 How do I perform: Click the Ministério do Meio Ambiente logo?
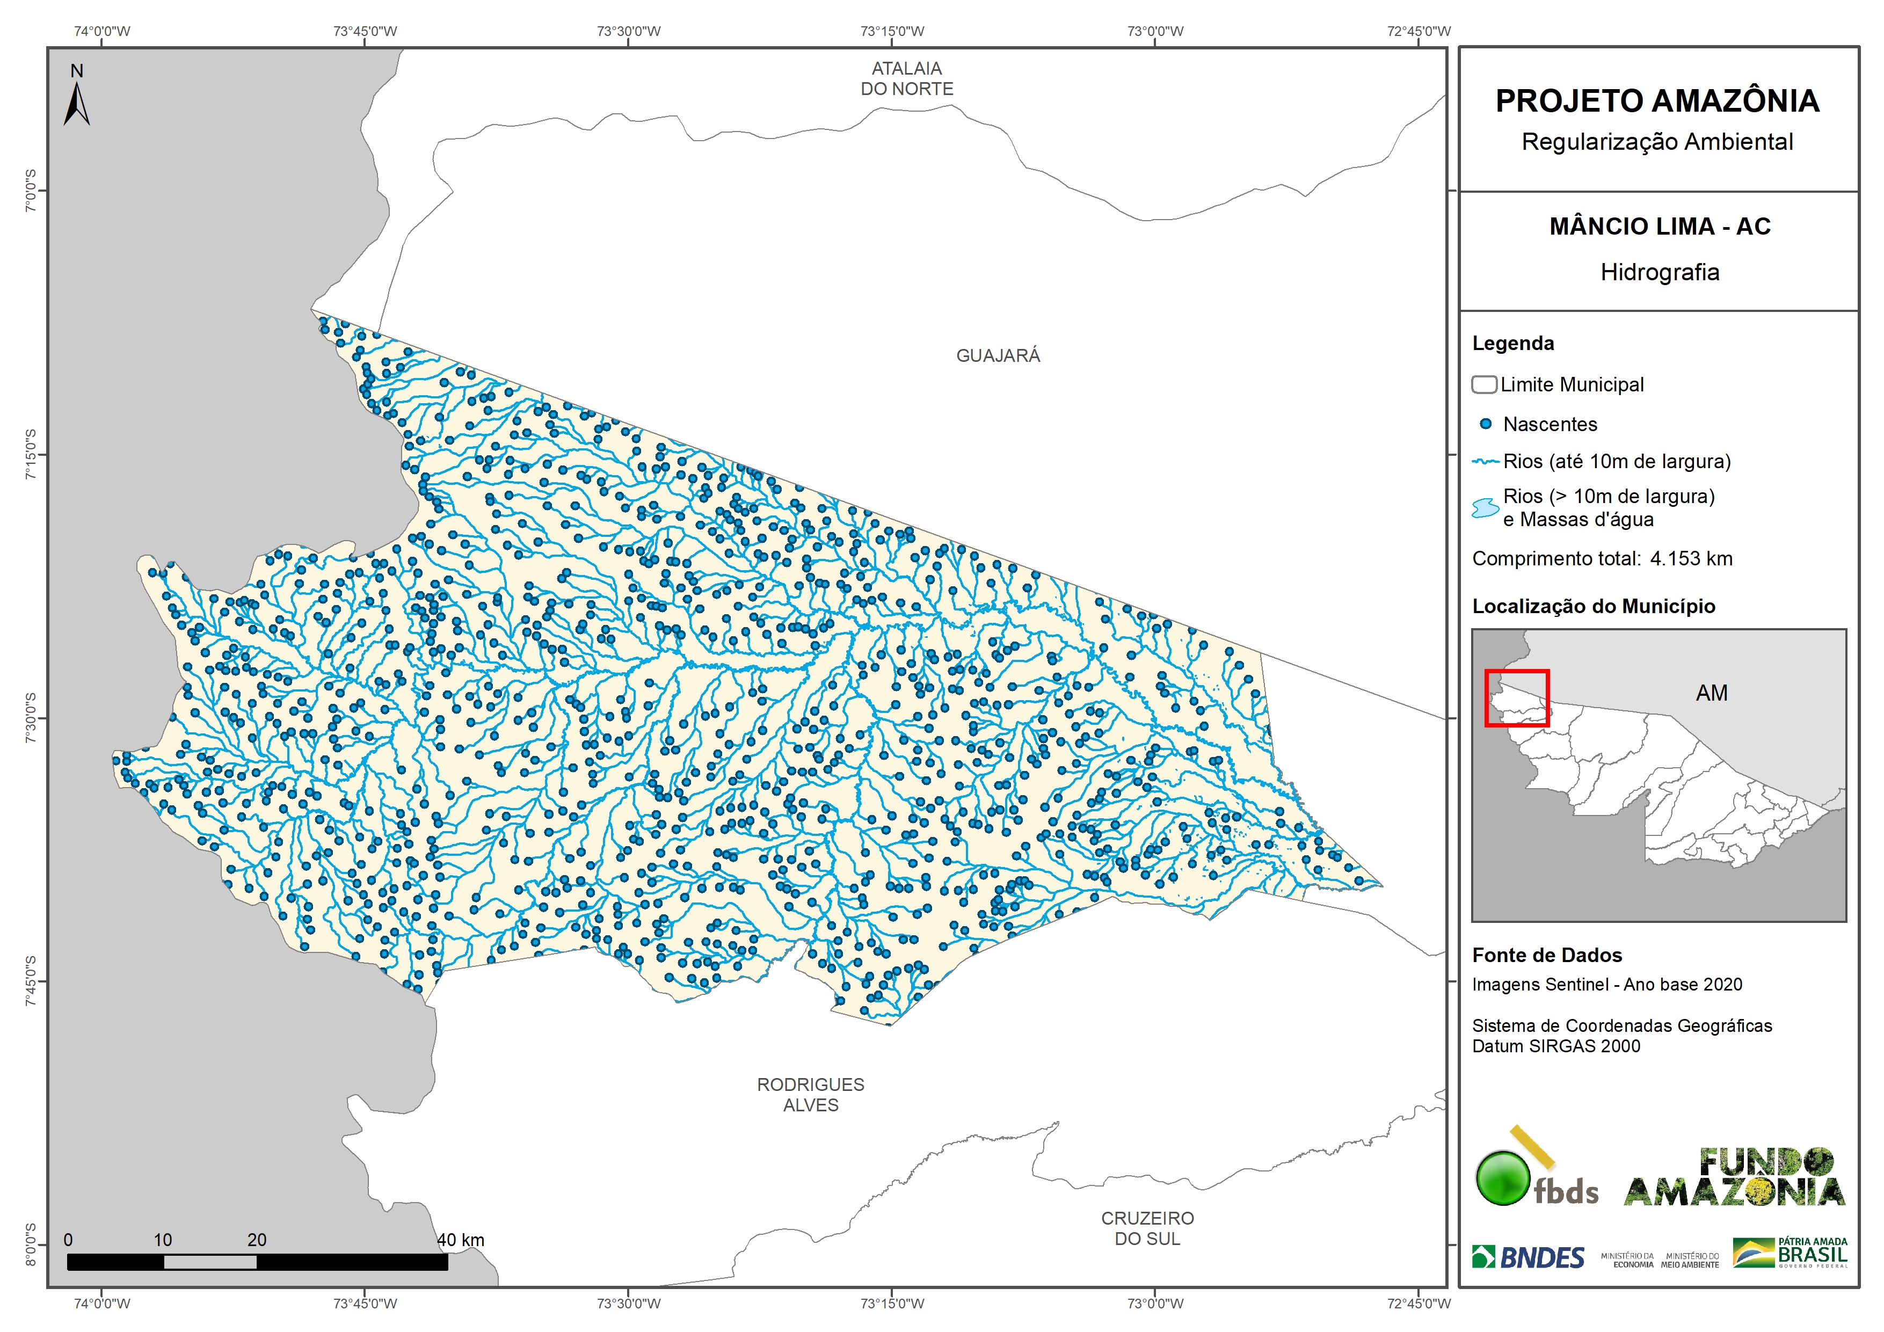pyautogui.click(x=1690, y=1261)
